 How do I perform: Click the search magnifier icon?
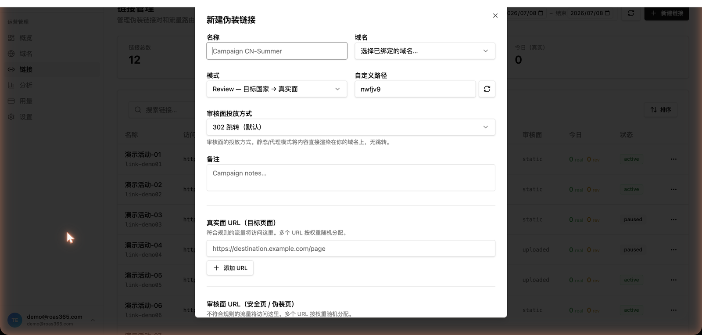pos(138,110)
